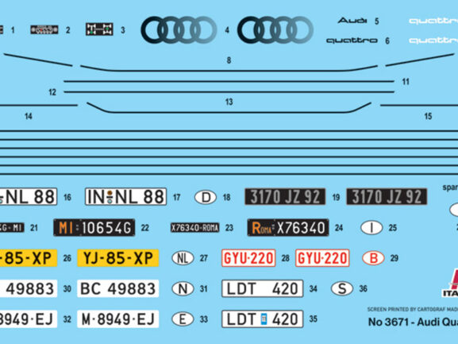This screenshot has width=458, height=344.
Task: Choose the oval S country badge
Action: [342, 288]
